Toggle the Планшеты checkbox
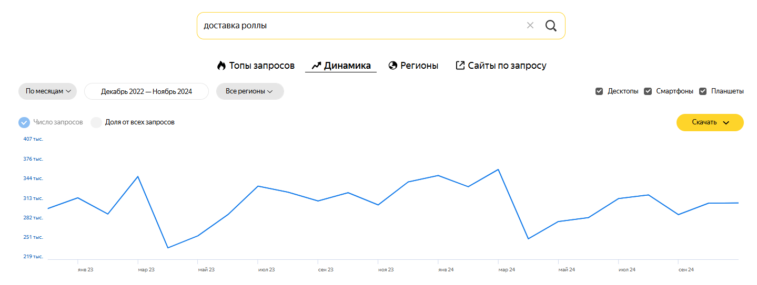 click(x=703, y=91)
